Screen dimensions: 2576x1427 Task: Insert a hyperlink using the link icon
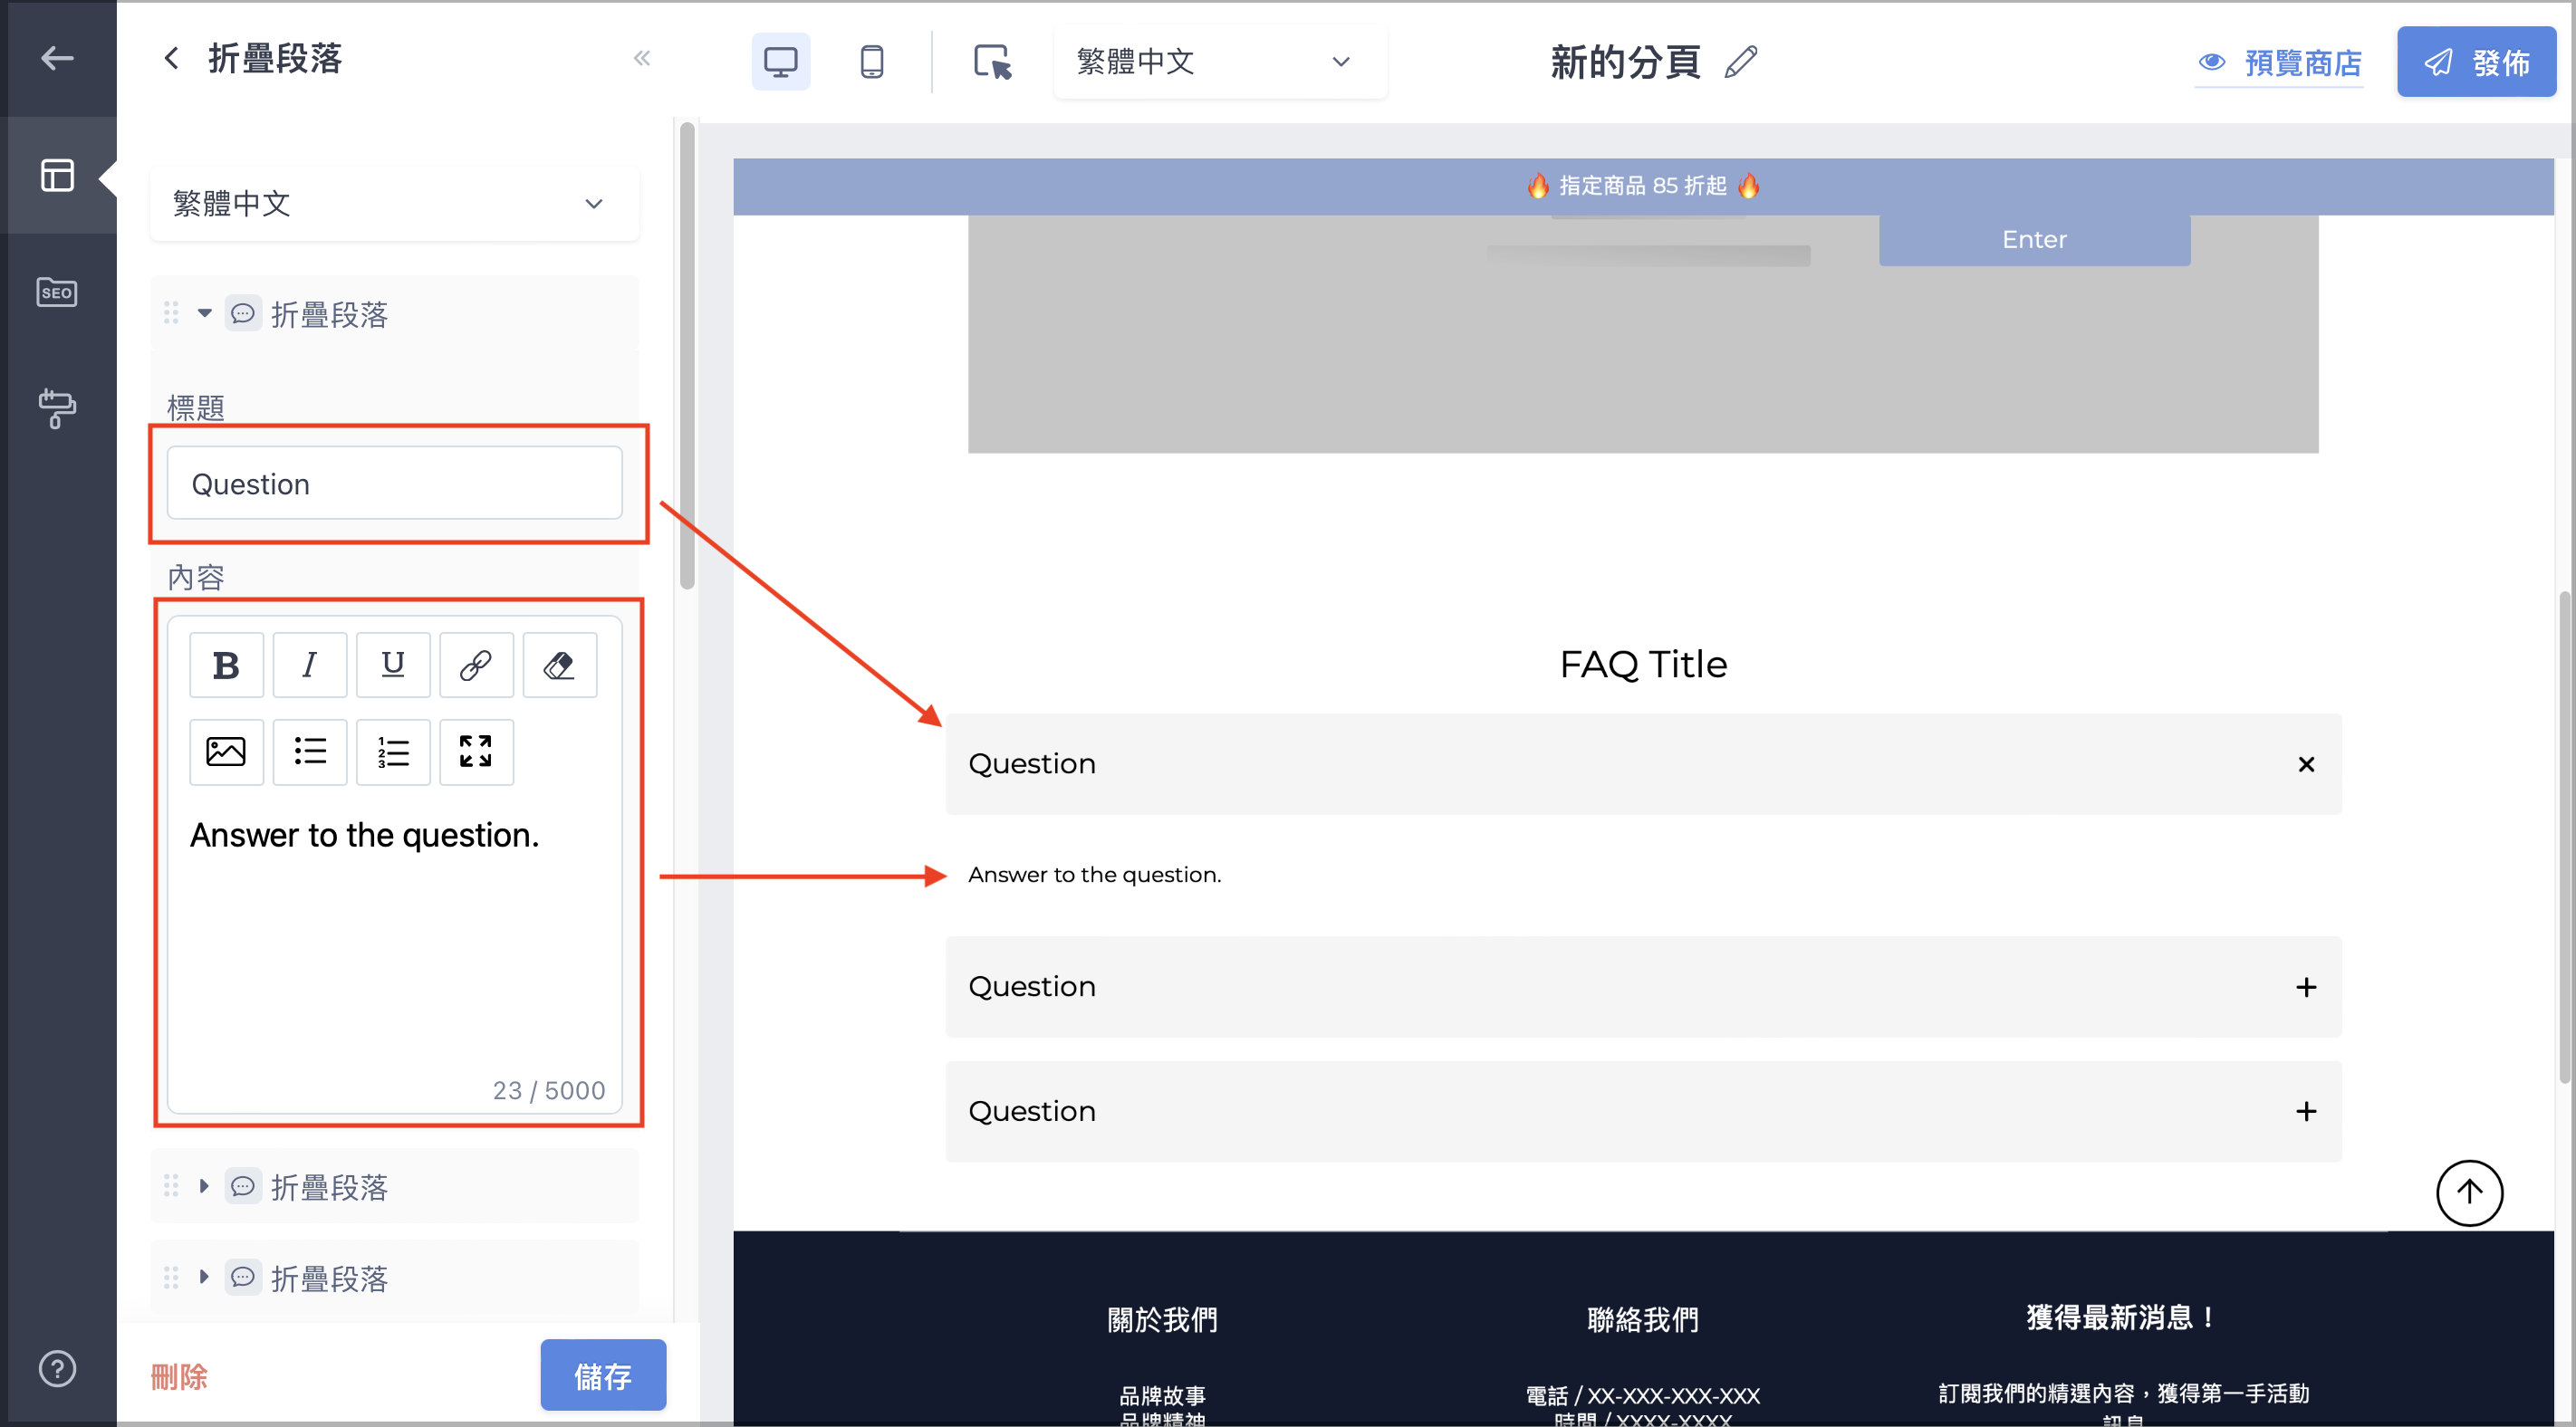pyautogui.click(x=476, y=665)
